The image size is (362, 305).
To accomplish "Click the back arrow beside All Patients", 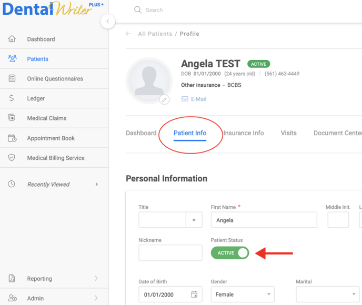I will click(128, 34).
